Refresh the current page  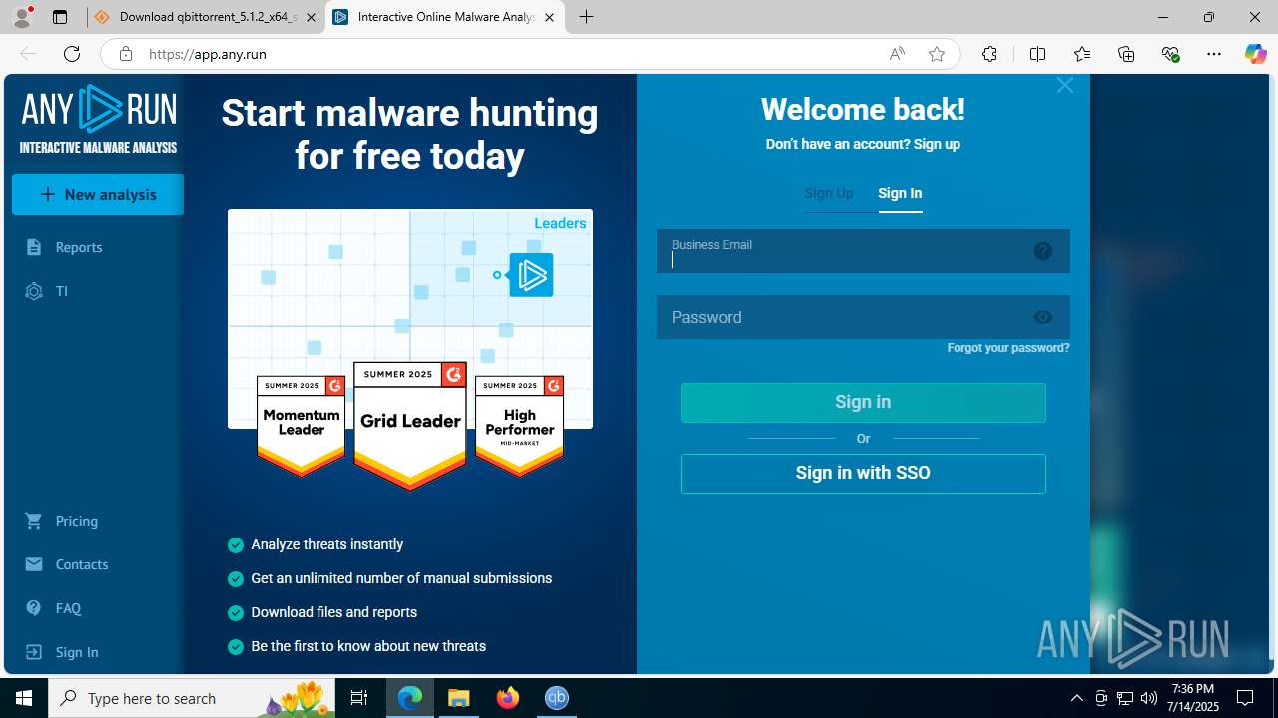(71, 54)
